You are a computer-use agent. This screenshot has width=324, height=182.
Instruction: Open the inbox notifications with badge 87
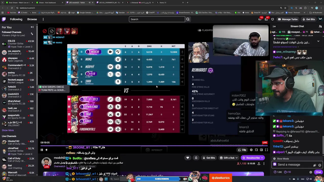click(x=266, y=19)
